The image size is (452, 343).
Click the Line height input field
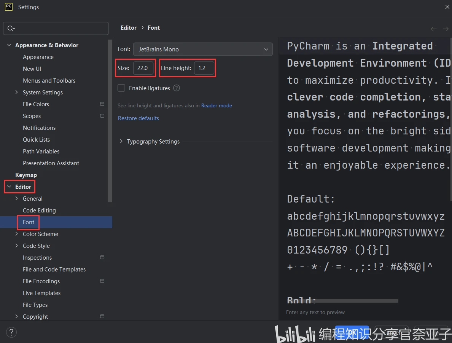(x=204, y=68)
